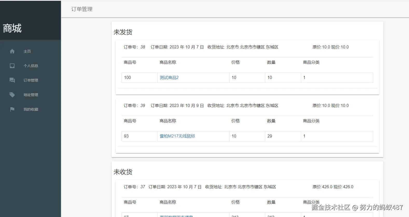Click product number cell 100
409x217 pixels.
click(x=140, y=78)
